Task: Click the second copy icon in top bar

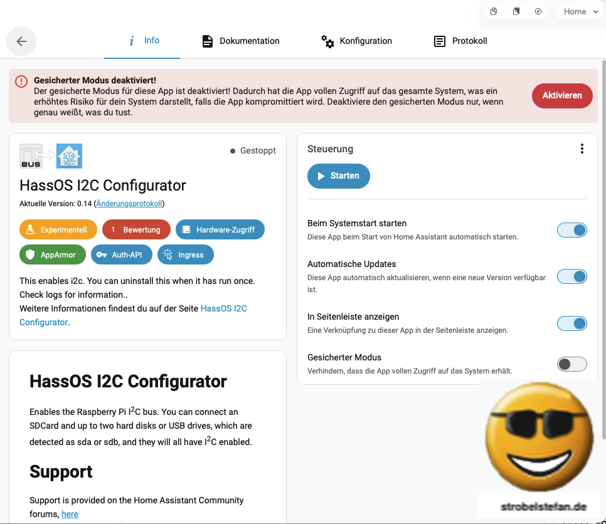Action: tap(516, 11)
